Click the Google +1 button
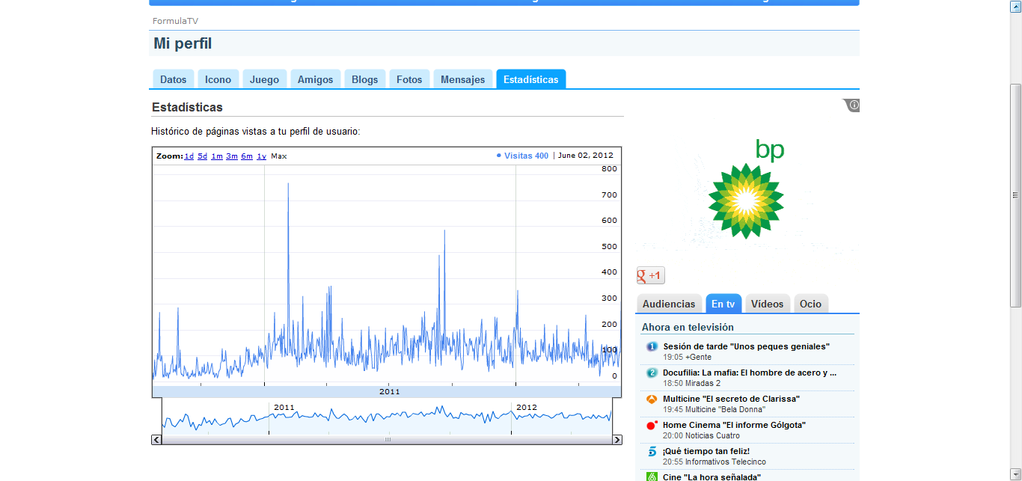Viewport: 1022px width, 481px height. tap(650, 275)
